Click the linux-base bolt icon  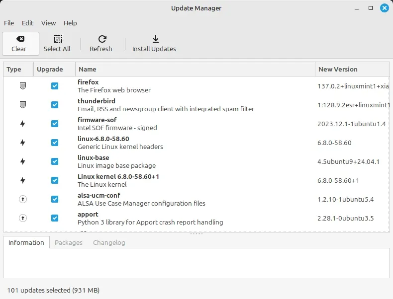(x=23, y=161)
